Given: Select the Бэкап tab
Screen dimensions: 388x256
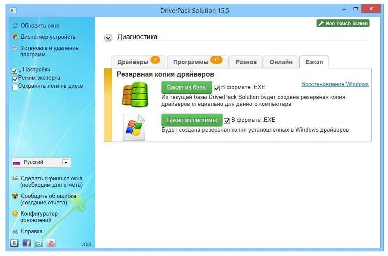Looking at the screenshot, I should click(x=314, y=62).
